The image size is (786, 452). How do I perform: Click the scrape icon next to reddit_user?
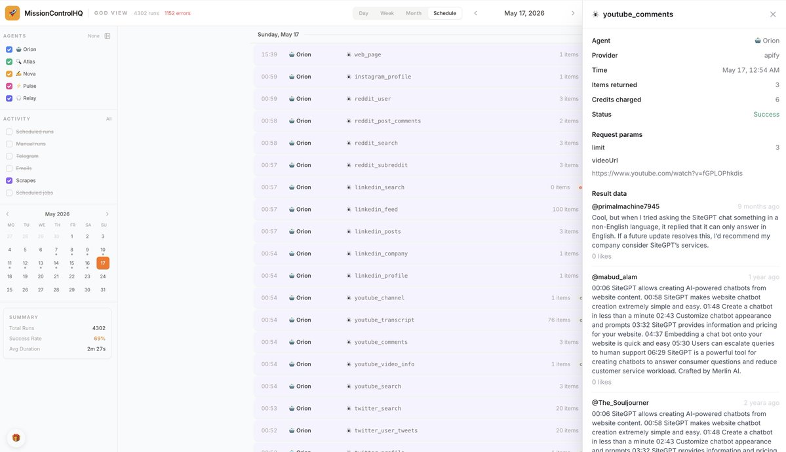coord(349,99)
